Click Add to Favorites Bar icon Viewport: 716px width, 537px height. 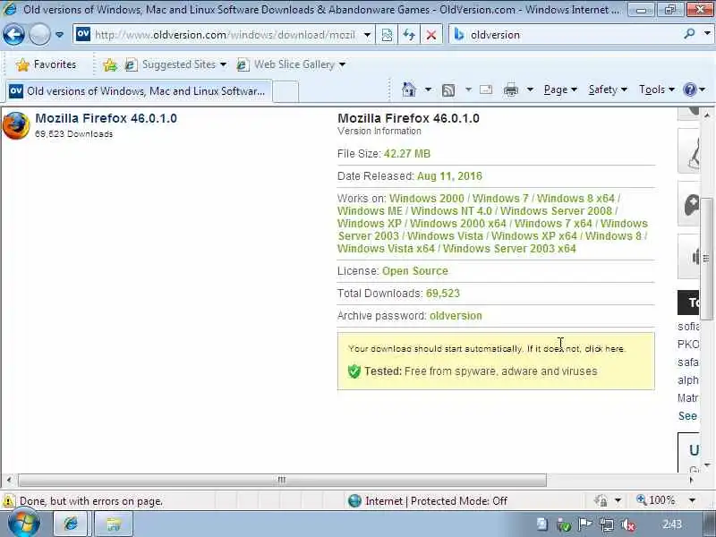pyautogui.click(x=109, y=65)
